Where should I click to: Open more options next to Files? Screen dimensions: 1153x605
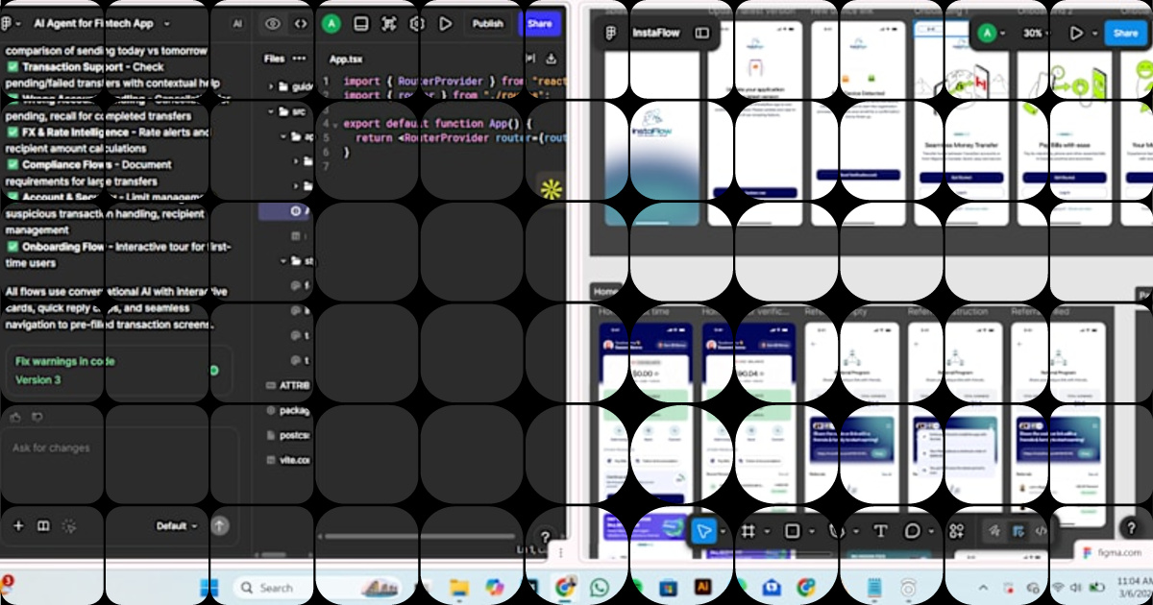pos(300,59)
